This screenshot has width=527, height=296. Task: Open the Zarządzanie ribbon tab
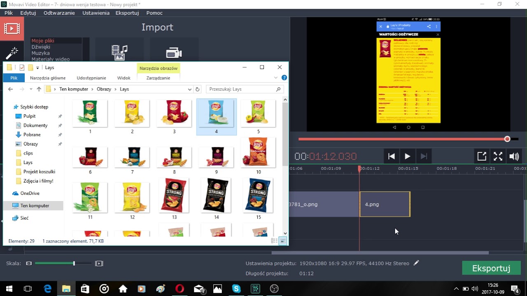pyautogui.click(x=159, y=78)
